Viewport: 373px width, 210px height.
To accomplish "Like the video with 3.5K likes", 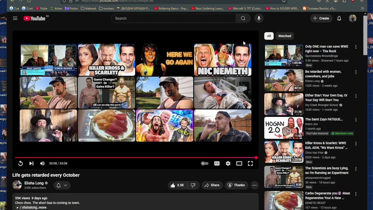I will (x=177, y=185).
